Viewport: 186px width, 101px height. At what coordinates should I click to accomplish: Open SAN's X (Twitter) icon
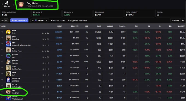point(45,93)
